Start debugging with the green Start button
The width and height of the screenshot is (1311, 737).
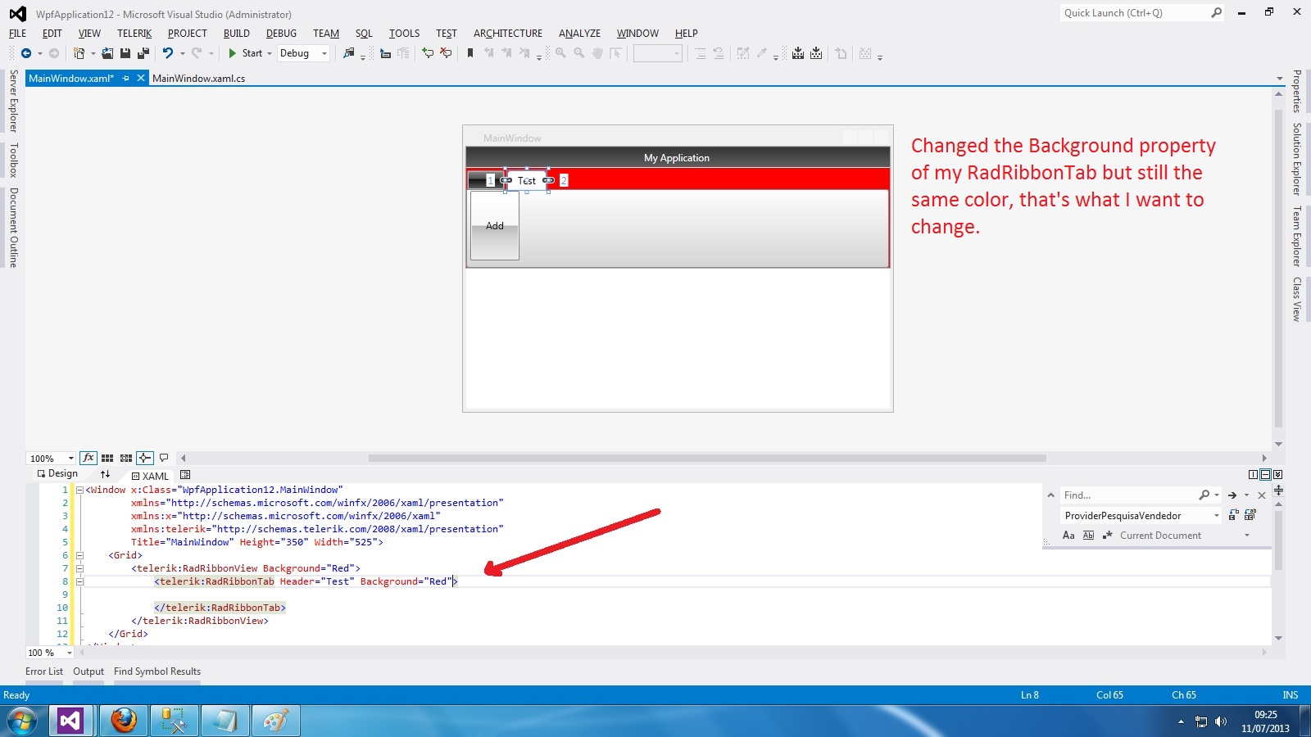pyautogui.click(x=245, y=53)
